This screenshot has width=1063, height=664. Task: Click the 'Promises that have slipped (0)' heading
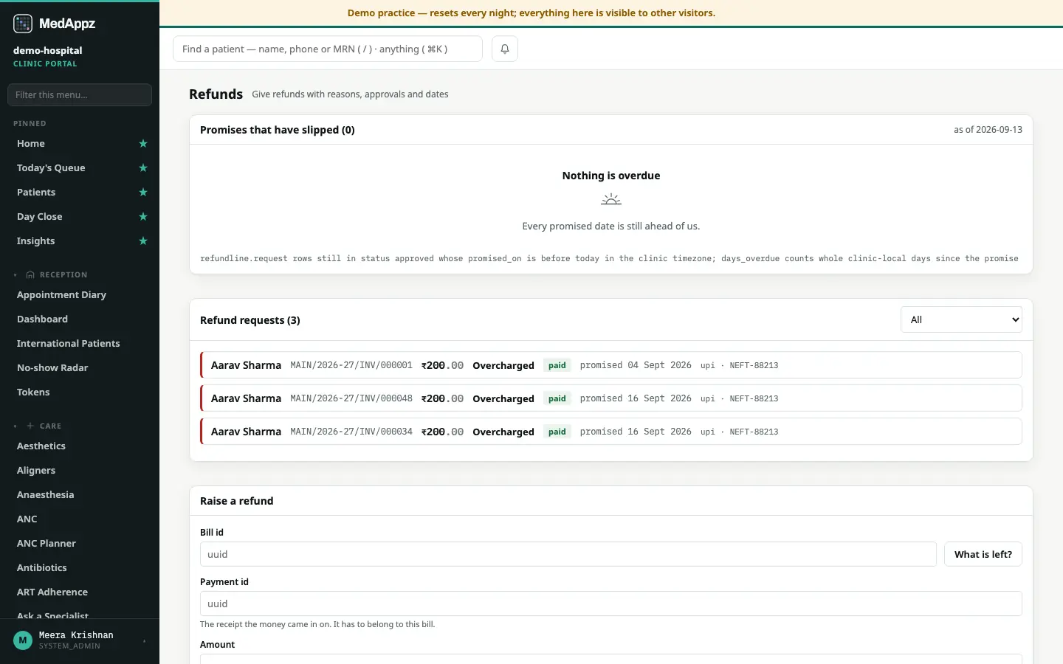coord(278,130)
